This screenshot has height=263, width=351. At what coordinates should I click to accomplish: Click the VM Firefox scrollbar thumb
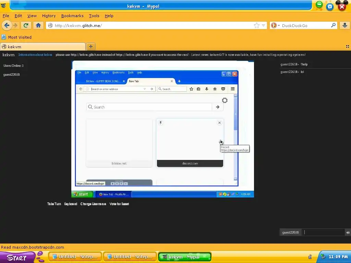(x=235, y=114)
